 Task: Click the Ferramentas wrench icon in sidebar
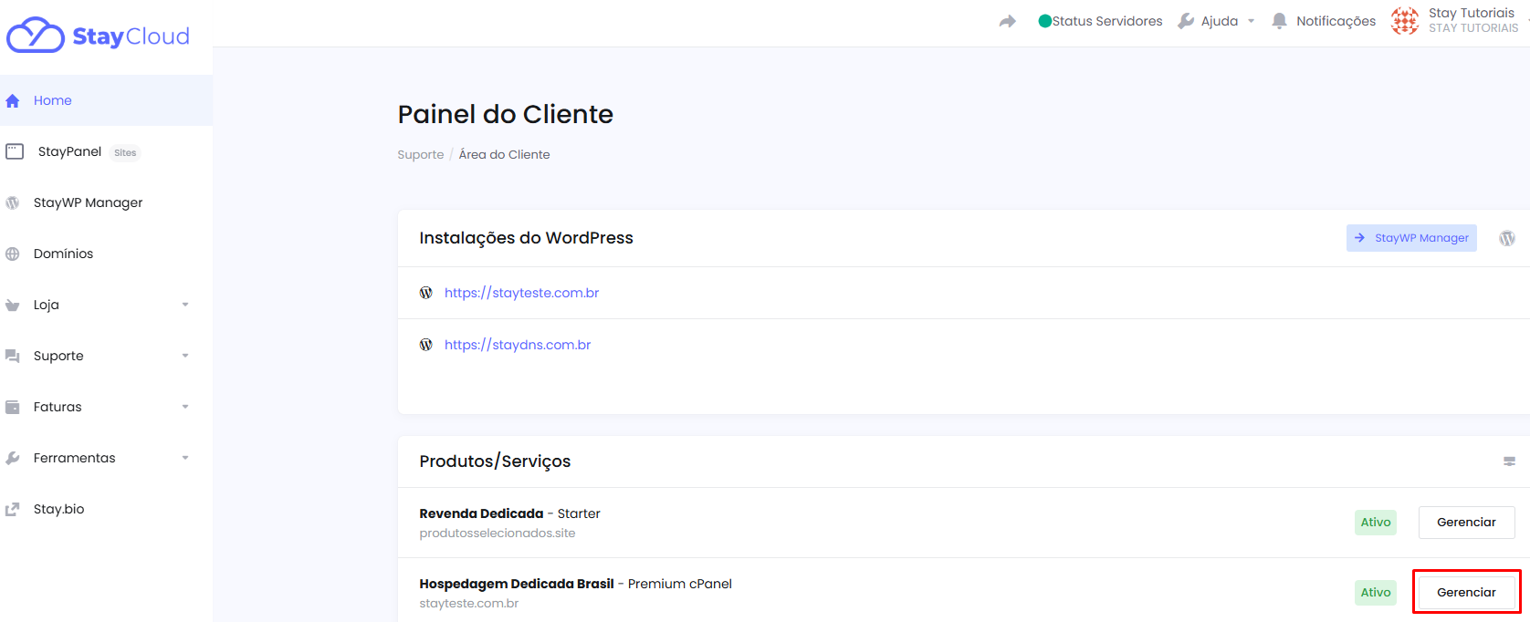coord(13,459)
